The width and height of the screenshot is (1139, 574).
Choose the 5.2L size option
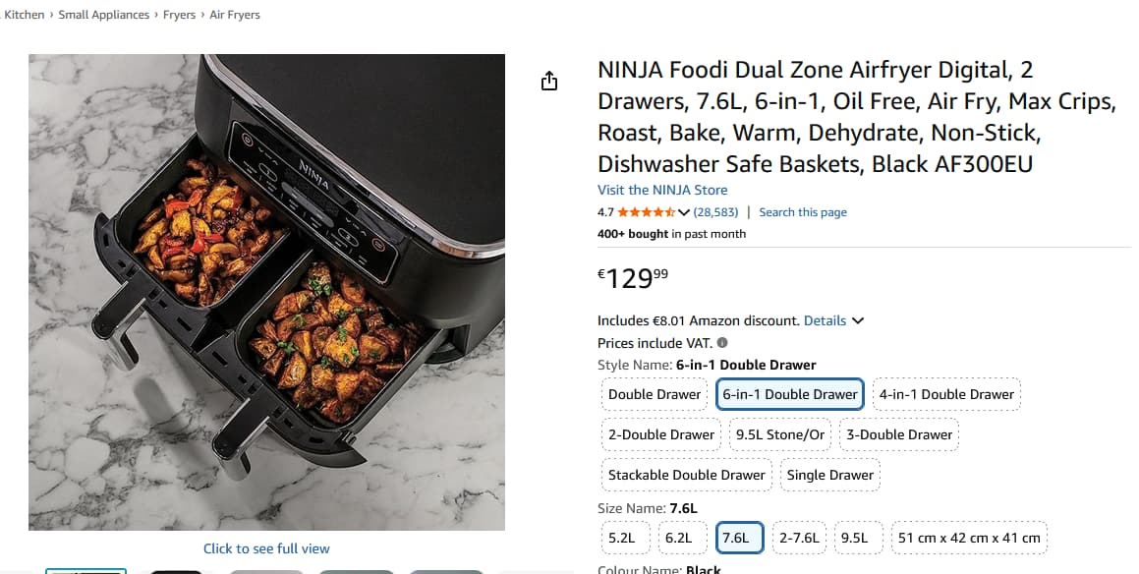pos(622,538)
